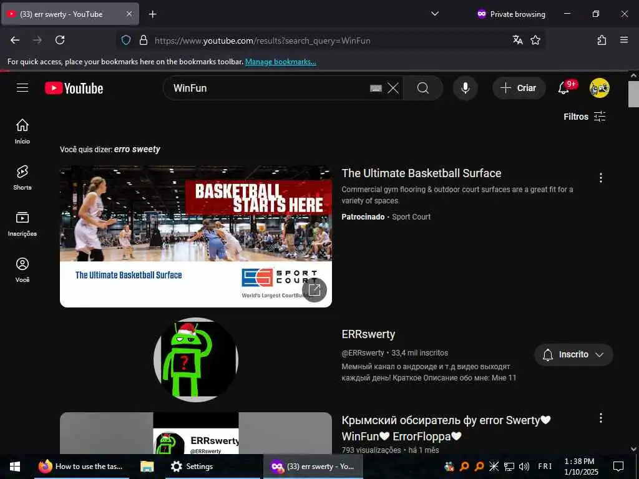
Task: Open the Windows notification center
Action: [x=618, y=467]
